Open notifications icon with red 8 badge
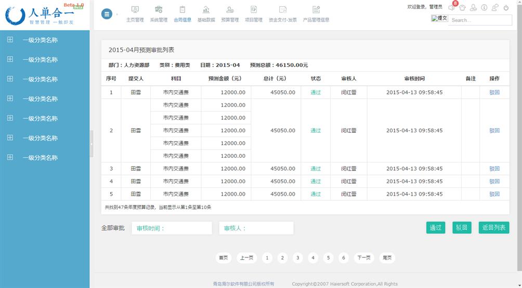 452,7
